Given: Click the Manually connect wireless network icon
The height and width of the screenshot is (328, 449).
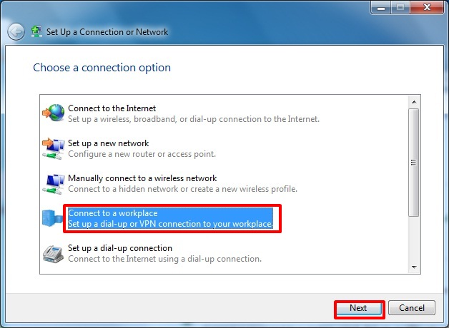Looking at the screenshot, I should [x=54, y=184].
